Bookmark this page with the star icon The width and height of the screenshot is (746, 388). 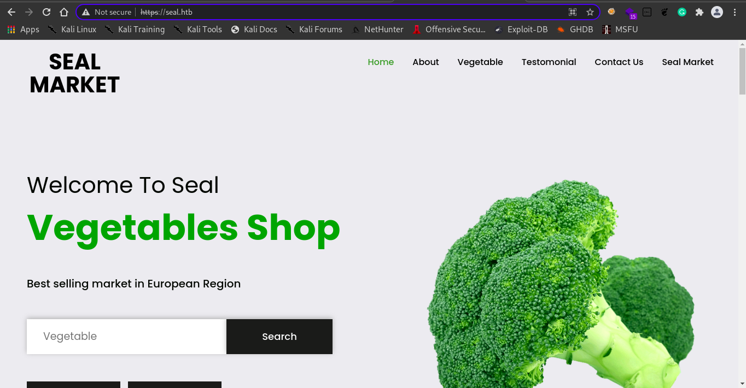[590, 12]
